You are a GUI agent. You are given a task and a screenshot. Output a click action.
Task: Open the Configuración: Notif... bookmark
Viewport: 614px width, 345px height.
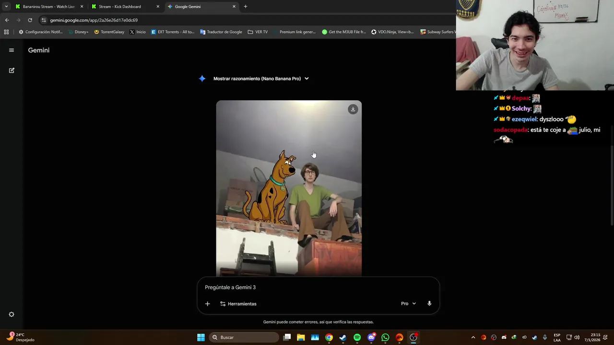(40, 32)
